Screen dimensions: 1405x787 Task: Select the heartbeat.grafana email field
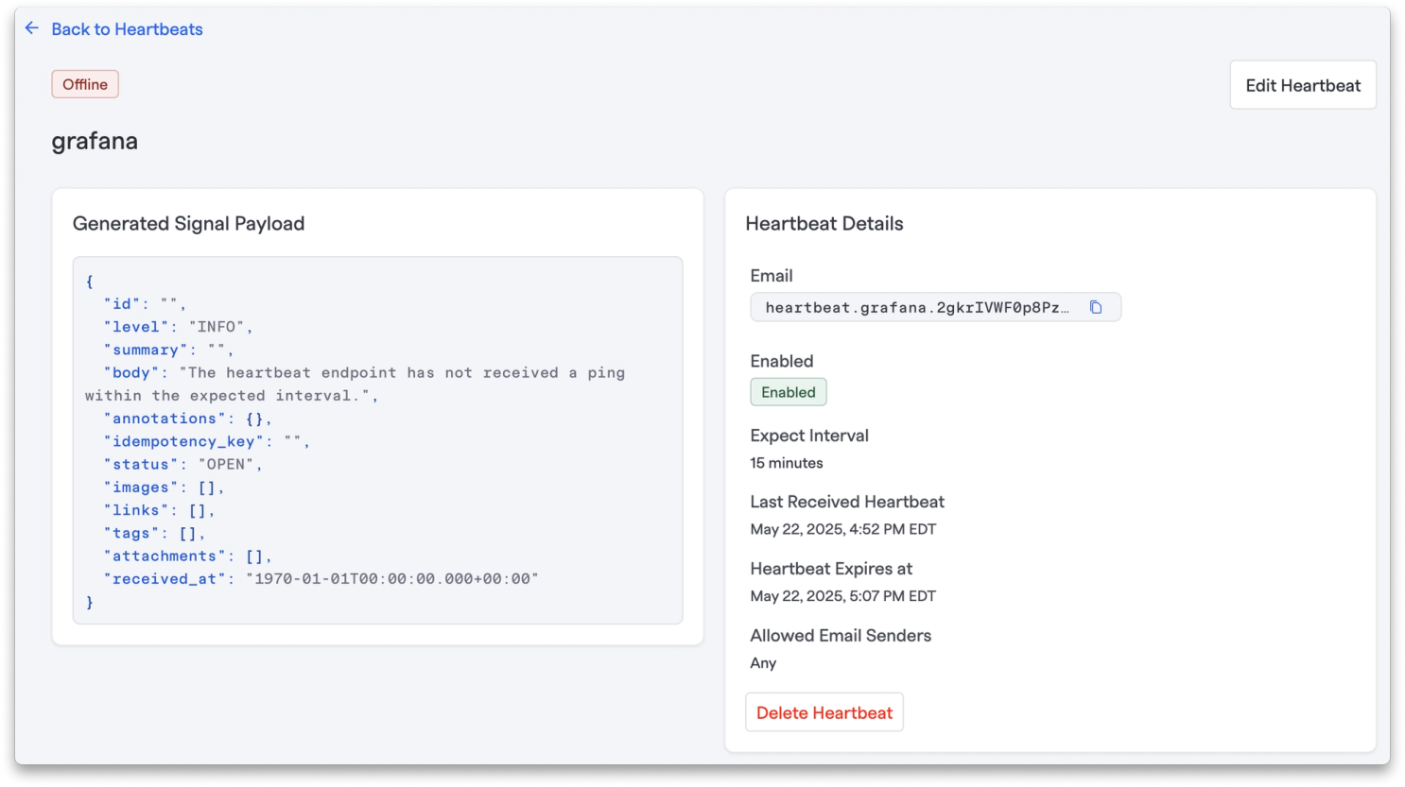tap(936, 307)
